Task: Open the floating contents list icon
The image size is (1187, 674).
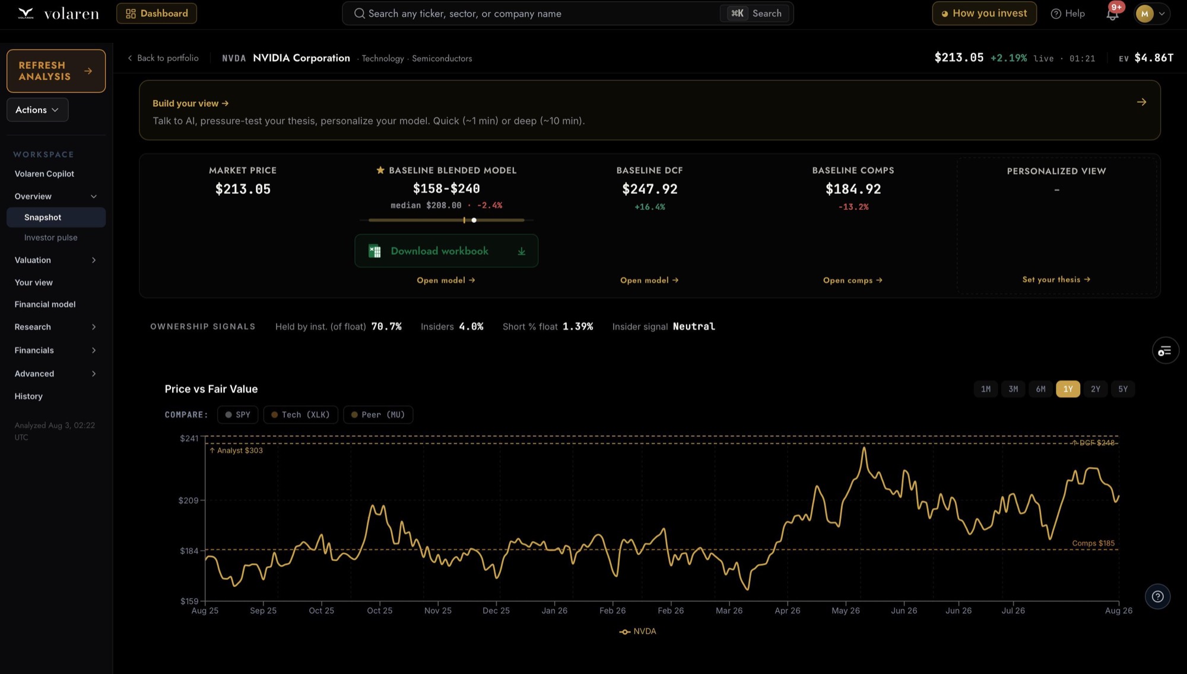Action: (x=1165, y=351)
